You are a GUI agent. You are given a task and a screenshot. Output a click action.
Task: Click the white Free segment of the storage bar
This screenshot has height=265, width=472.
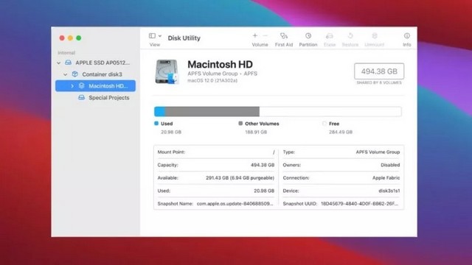click(330, 112)
